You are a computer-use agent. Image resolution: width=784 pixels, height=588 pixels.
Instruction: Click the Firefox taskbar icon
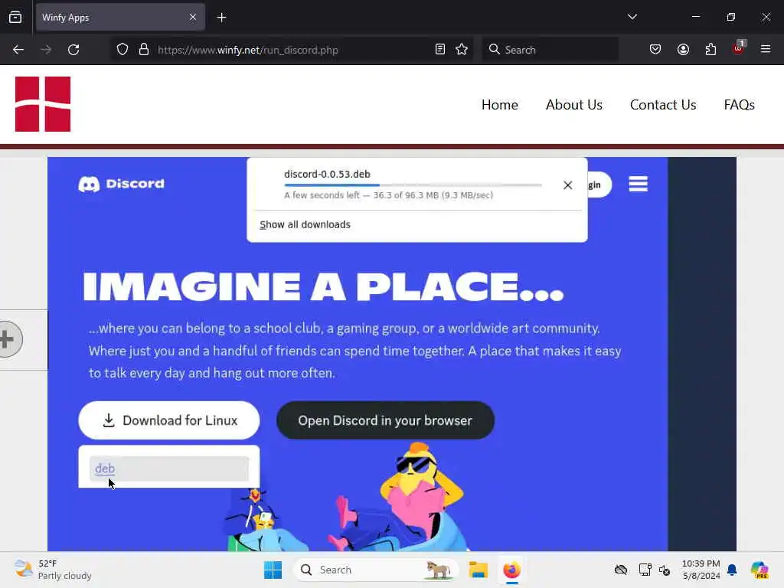[x=511, y=570]
